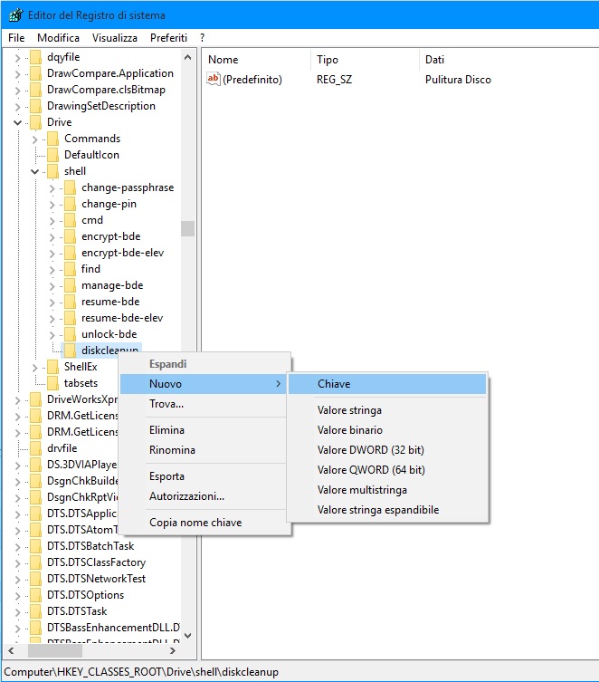
Task: Choose Valore stringa espandibile
Action: click(387, 510)
